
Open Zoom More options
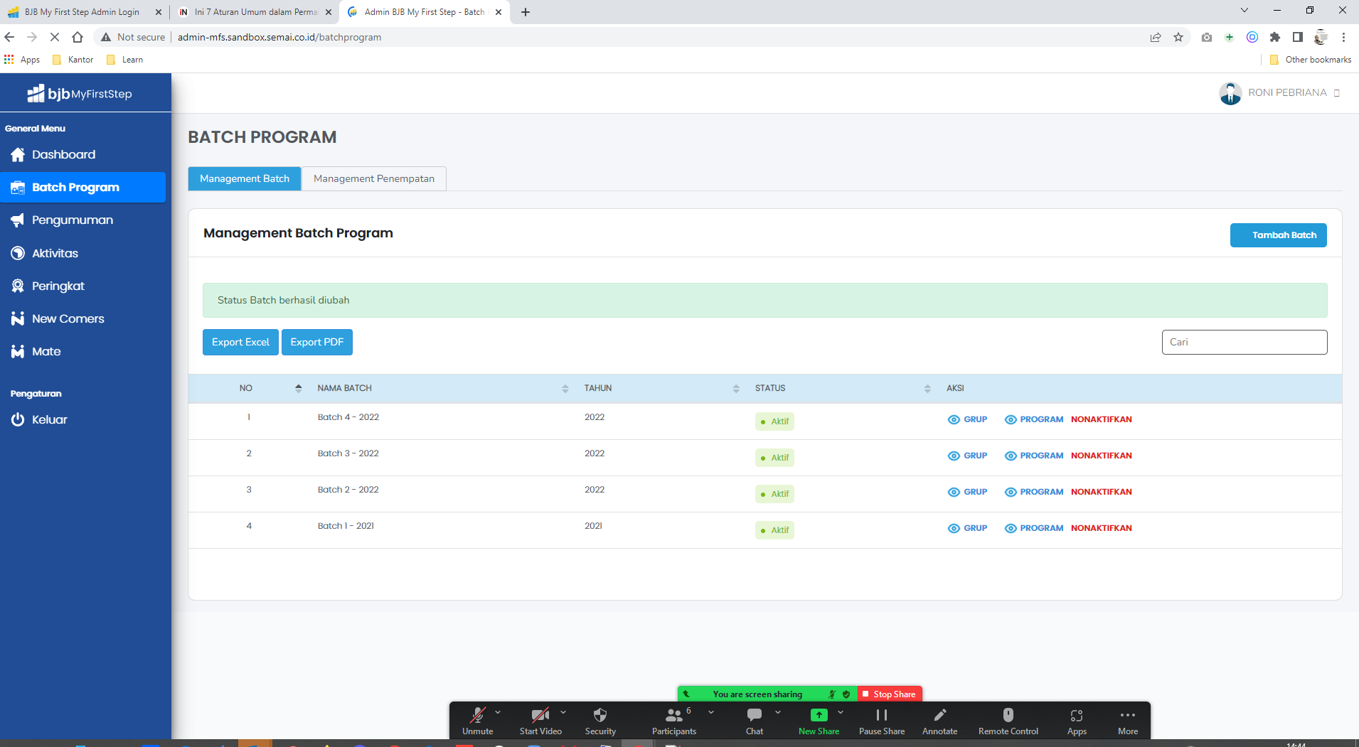pyautogui.click(x=1128, y=721)
